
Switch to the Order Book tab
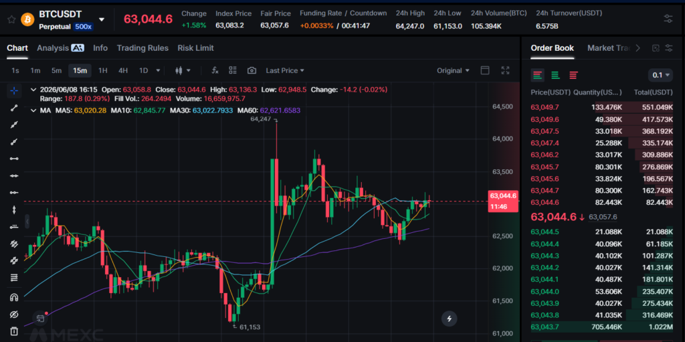[x=552, y=48]
